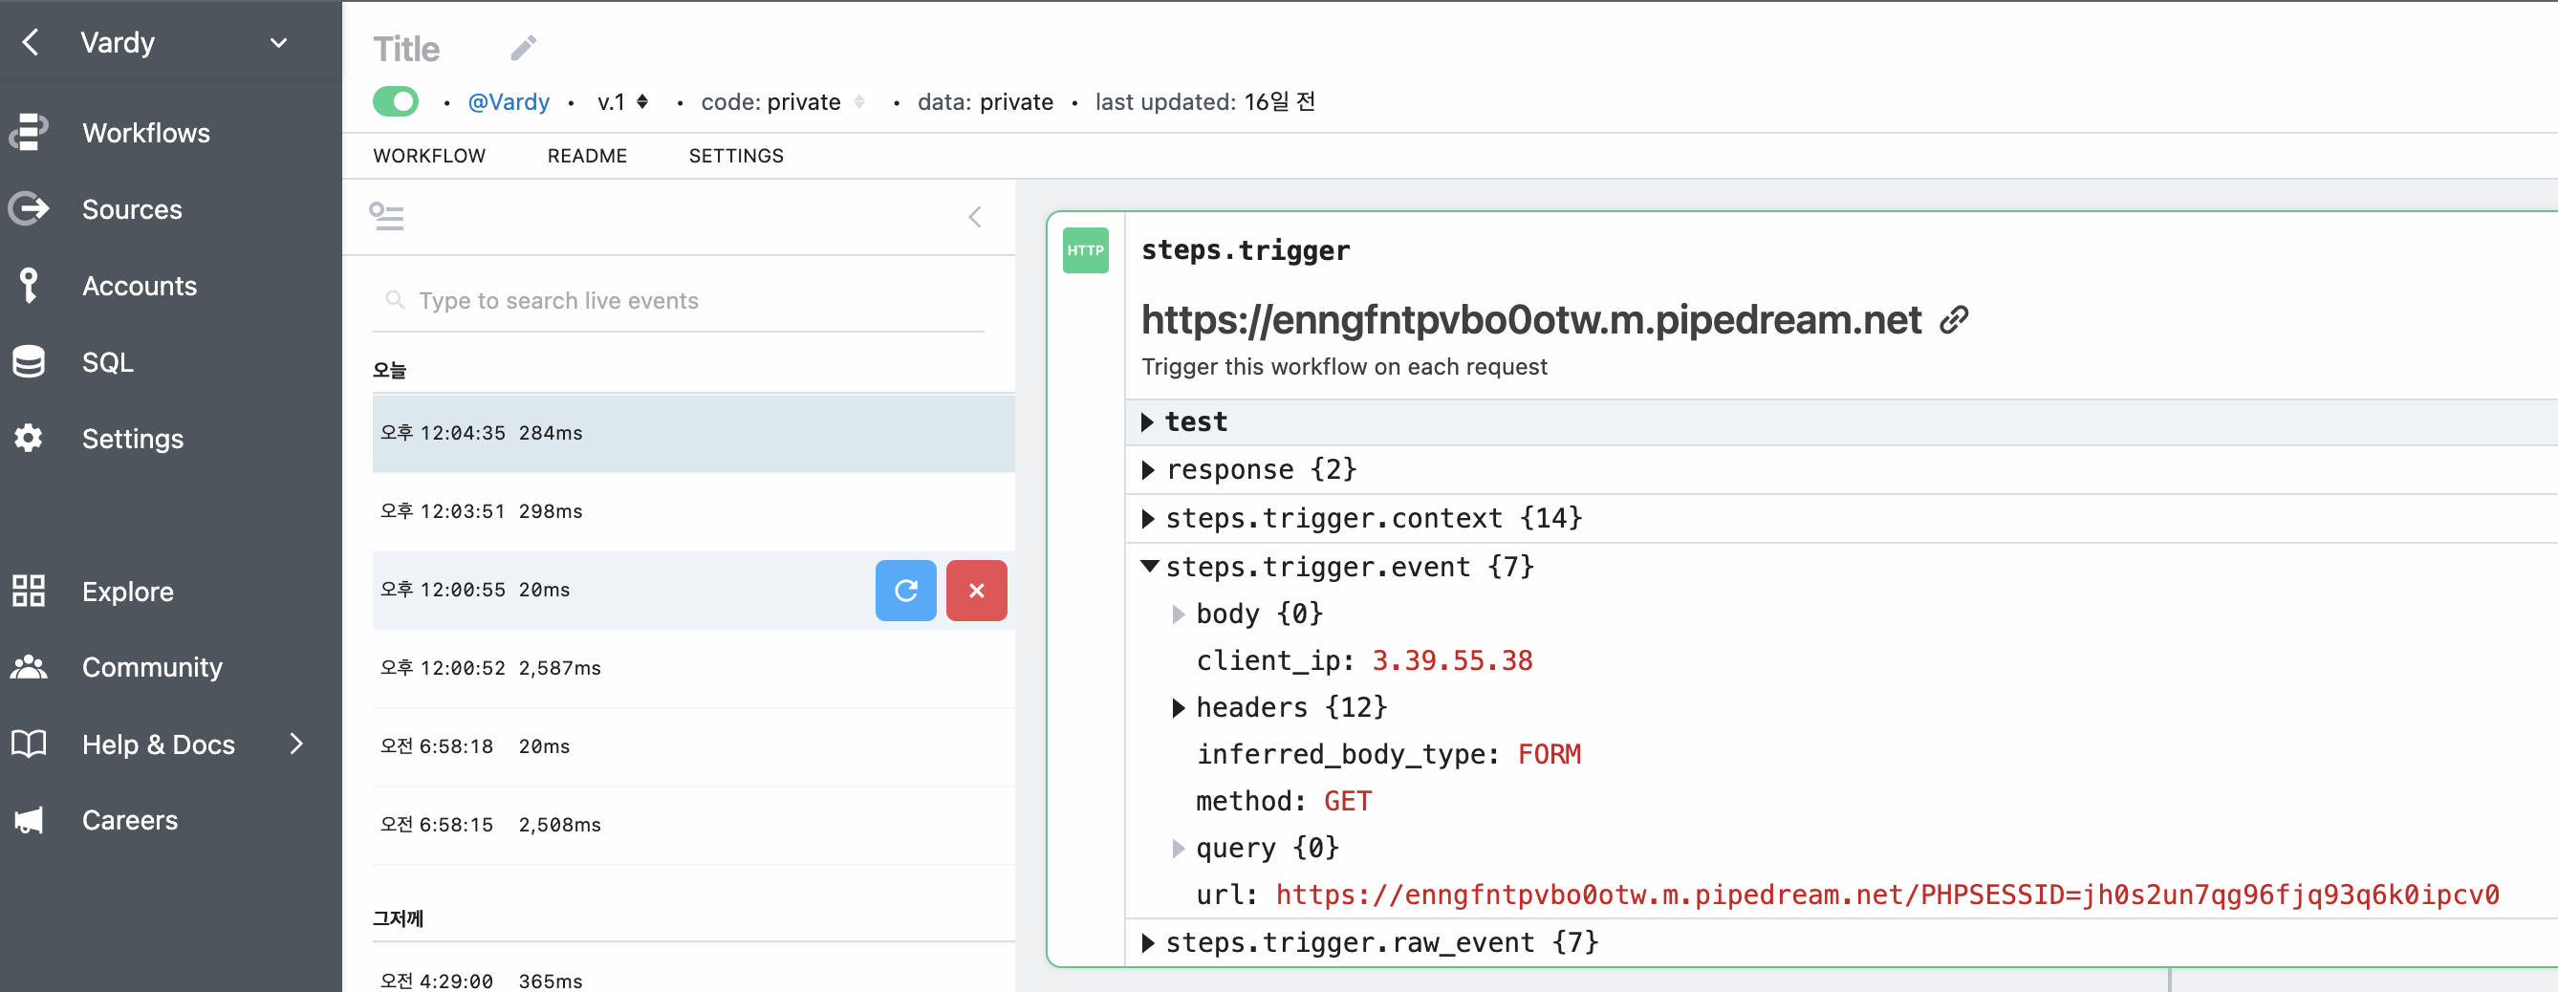The width and height of the screenshot is (2558, 992).
Task: Click the pipedream.net trigger URL heading
Action: 1530,320
